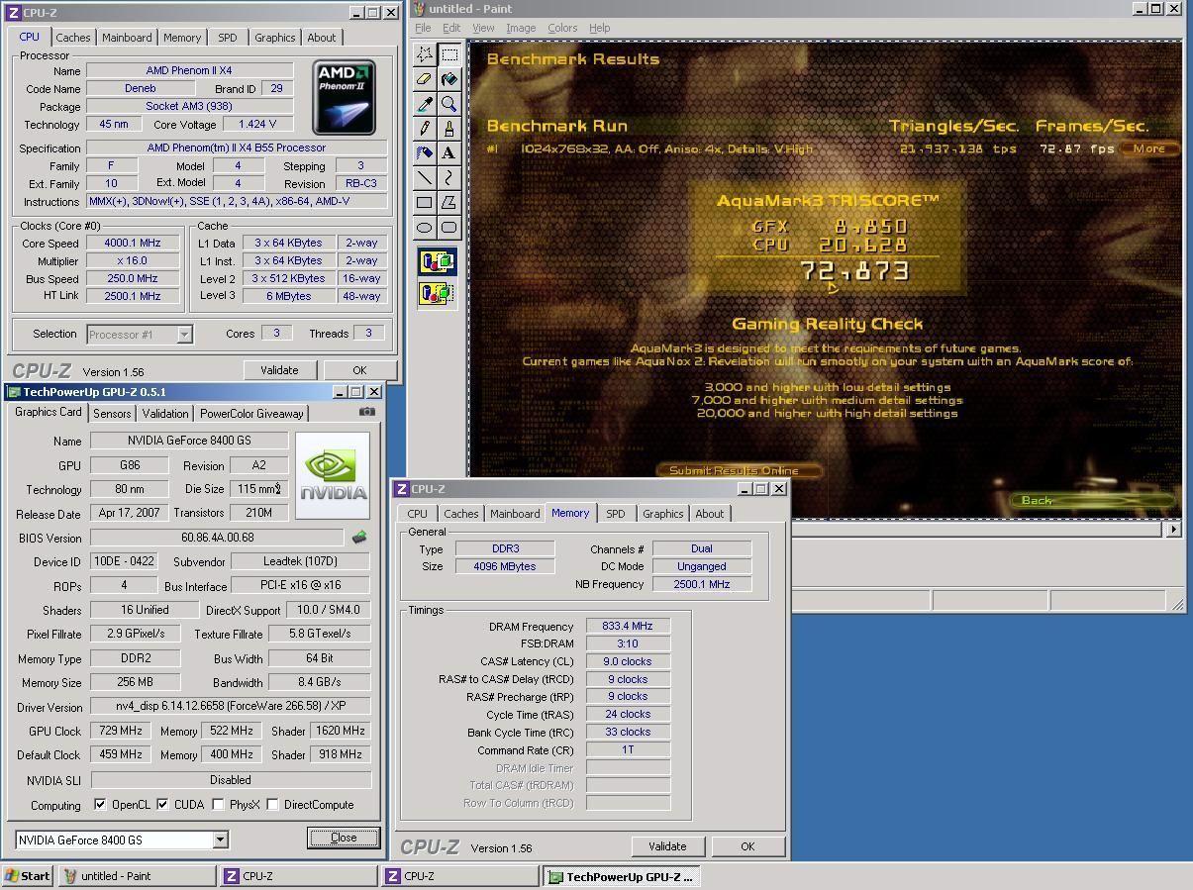1193x890 pixels.
Task: Click the BIOS Version field 60.86.4A.00.68
Action: (218, 538)
